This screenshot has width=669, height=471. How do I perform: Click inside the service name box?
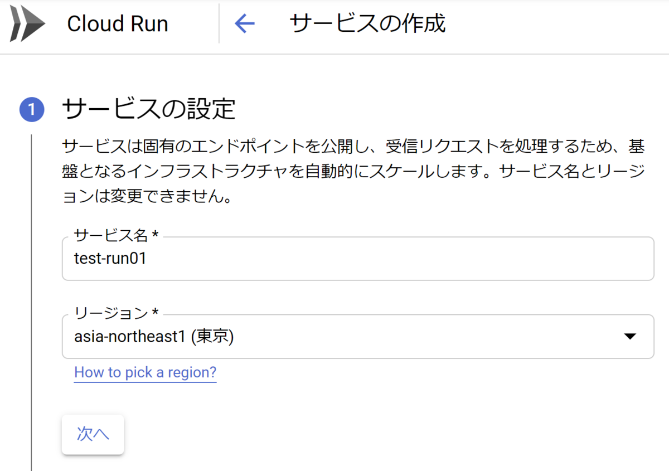pos(357,258)
